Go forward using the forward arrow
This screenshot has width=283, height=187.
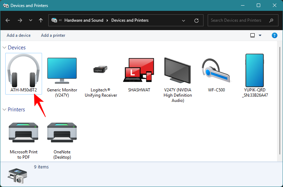pos(20,20)
